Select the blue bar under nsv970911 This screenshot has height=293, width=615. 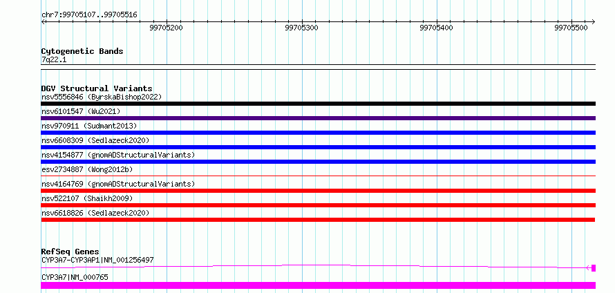(318, 133)
